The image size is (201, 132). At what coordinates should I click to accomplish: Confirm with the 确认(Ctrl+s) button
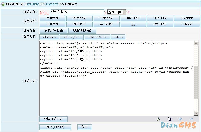55,127
